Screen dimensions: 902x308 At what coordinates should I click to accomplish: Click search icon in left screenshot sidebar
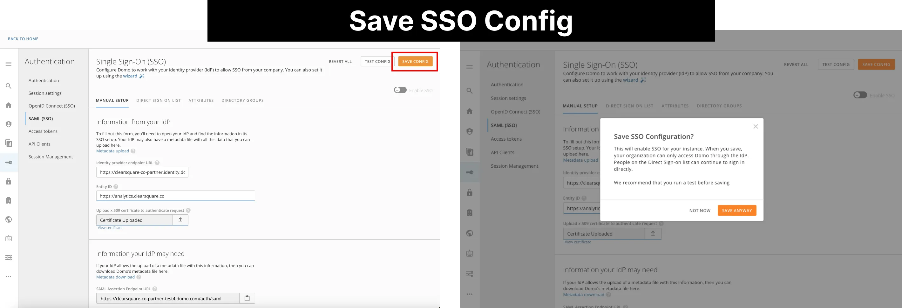[8, 86]
